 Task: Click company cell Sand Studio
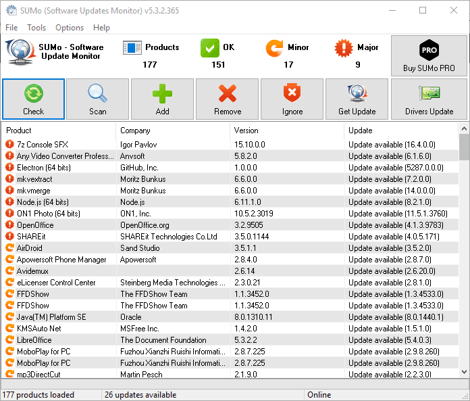point(140,247)
